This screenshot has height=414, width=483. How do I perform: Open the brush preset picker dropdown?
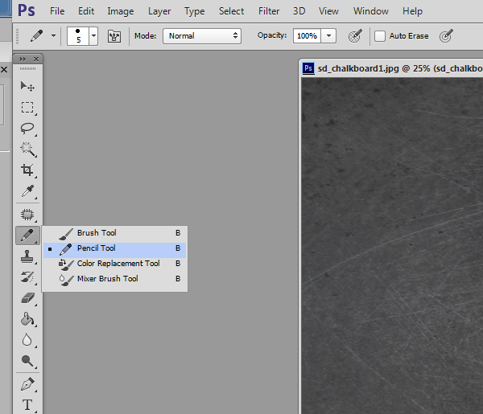coord(93,36)
